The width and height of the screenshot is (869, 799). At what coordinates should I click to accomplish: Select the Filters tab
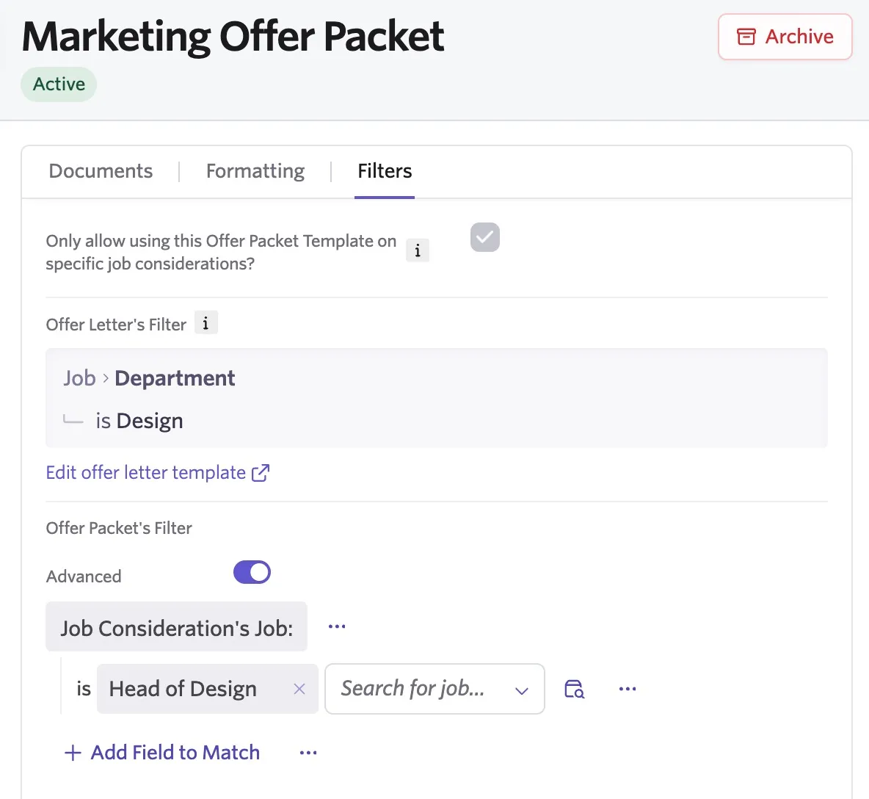click(385, 171)
